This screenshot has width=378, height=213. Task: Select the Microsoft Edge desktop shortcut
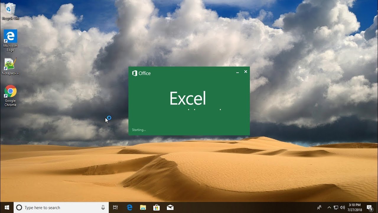pyautogui.click(x=10, y=41)
